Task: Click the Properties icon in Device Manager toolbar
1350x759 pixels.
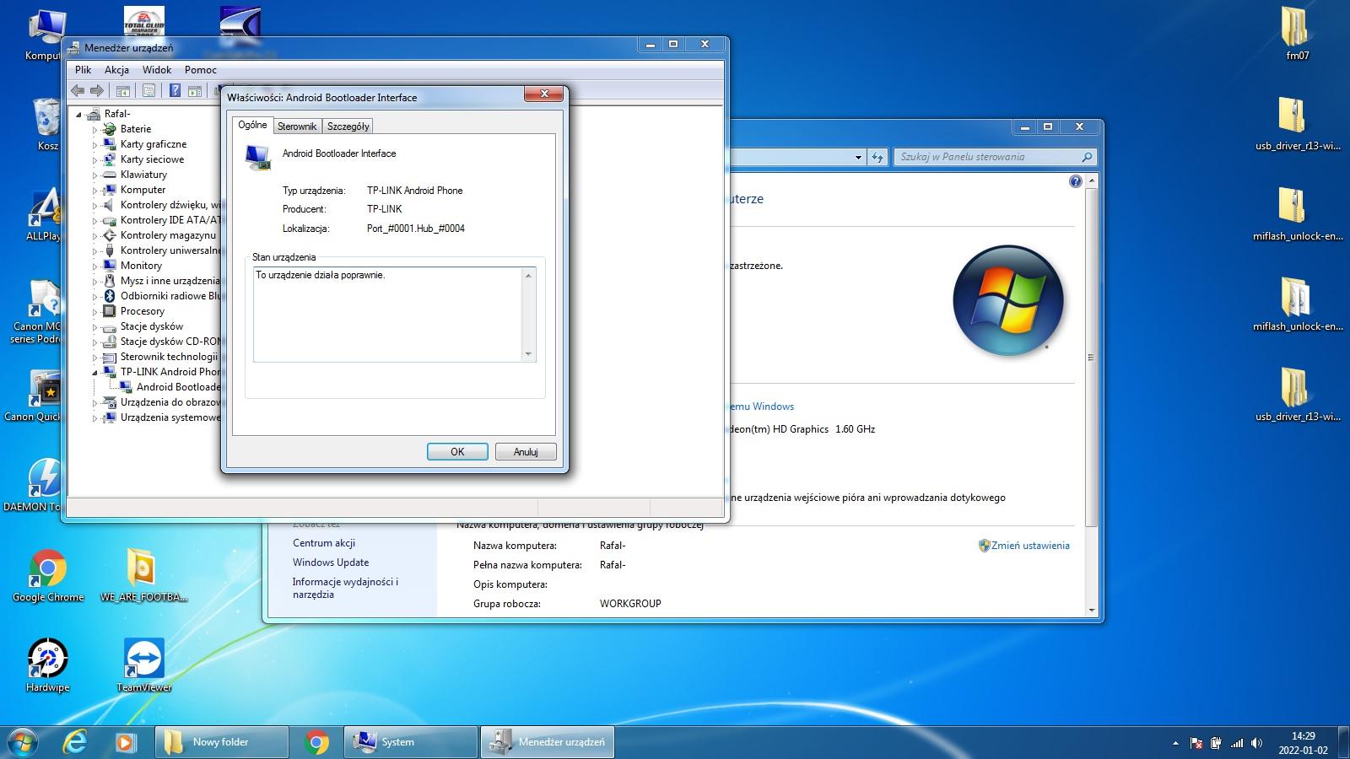Action: pyautogui.click(x=148, y=90)
